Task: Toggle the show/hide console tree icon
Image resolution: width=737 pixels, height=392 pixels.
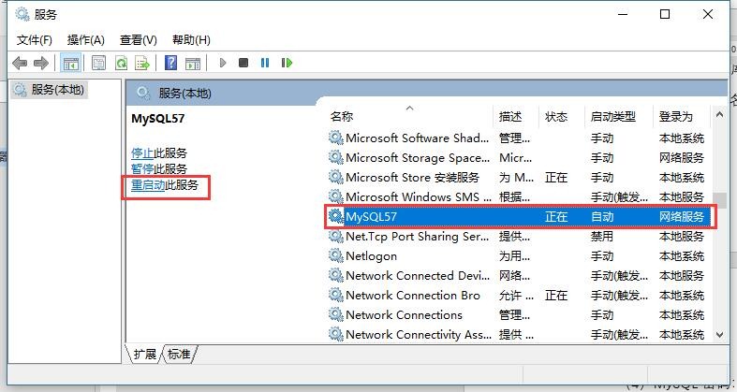Action: (x=69, y=63)
